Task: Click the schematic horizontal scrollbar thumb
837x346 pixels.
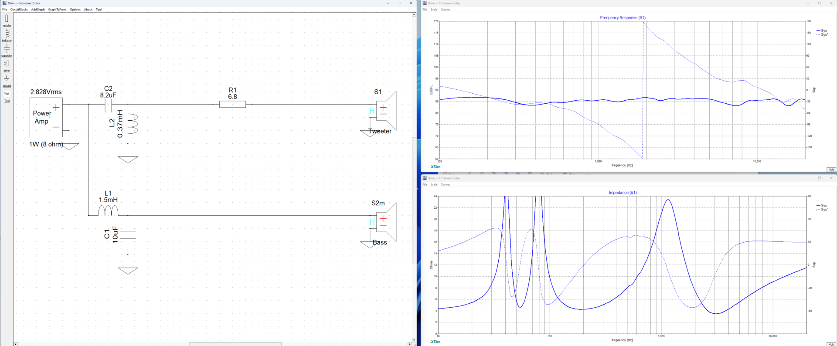Action: click(x=235, y=344)
